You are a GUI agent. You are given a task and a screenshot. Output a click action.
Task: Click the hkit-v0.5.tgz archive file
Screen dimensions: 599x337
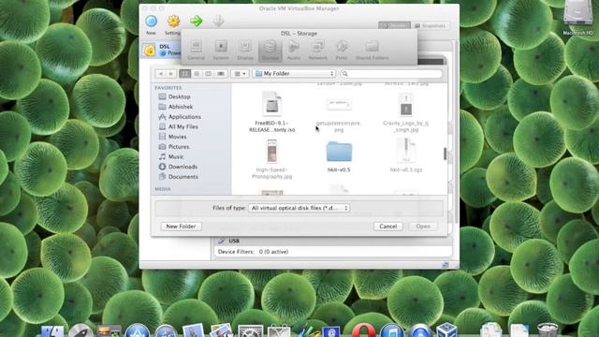[x=405, y=155]
